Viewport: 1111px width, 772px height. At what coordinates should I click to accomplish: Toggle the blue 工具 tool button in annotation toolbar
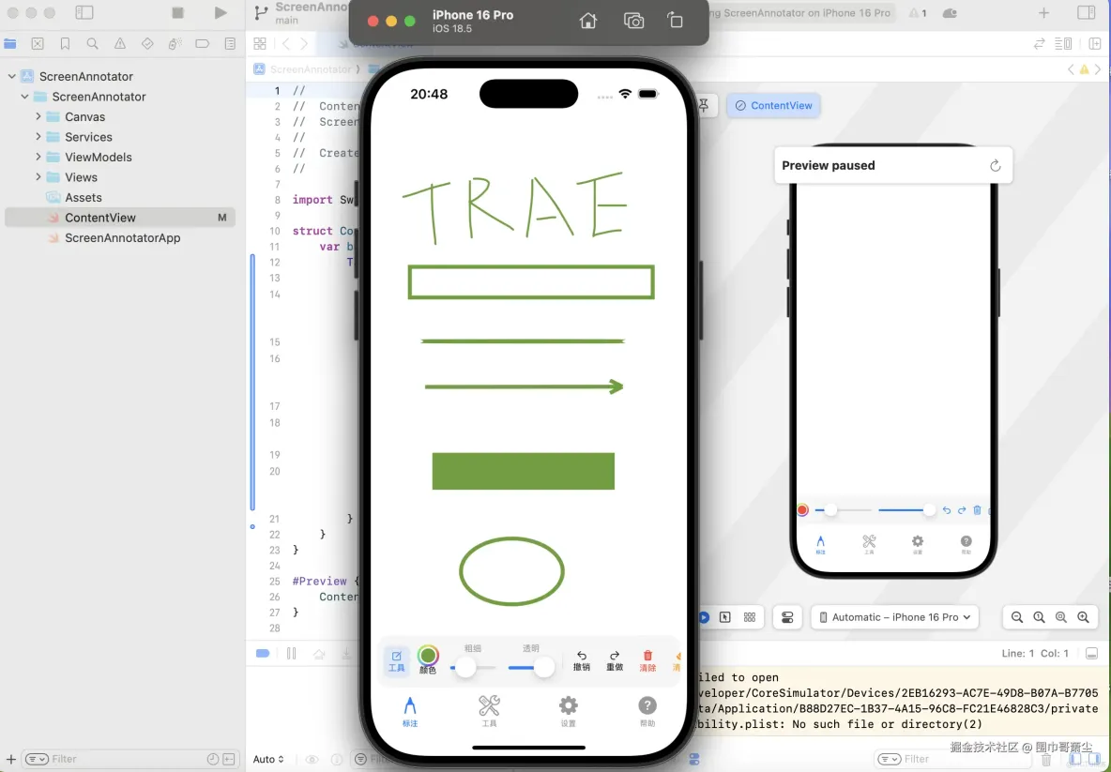397,659
